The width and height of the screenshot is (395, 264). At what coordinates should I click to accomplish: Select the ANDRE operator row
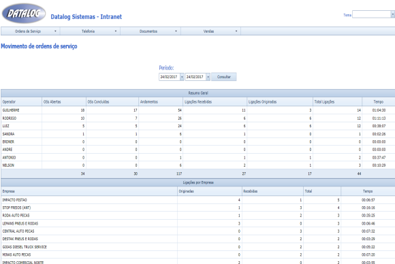coord(197,150)
